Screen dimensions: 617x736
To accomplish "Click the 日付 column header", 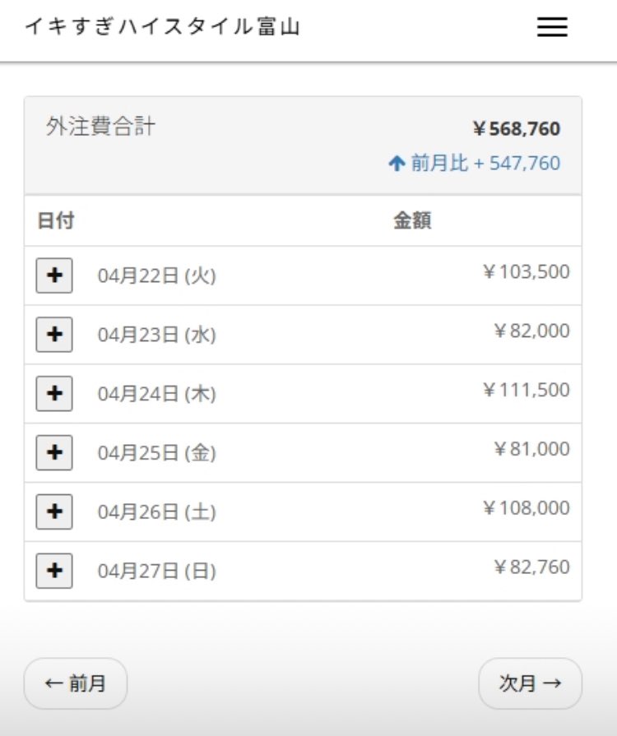I will coord(56,220).
